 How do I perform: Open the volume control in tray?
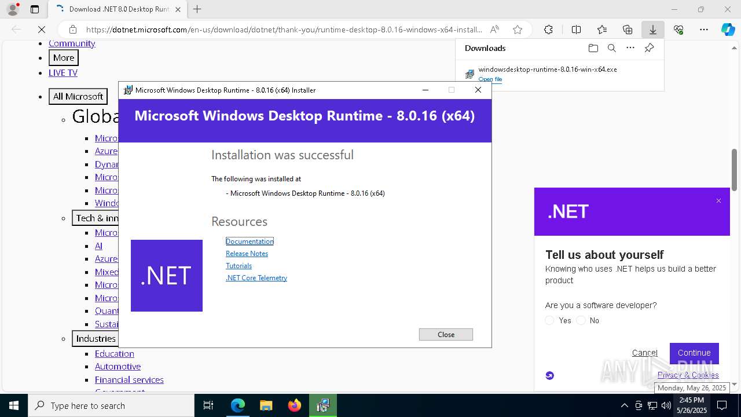click(x=666, y=405)
